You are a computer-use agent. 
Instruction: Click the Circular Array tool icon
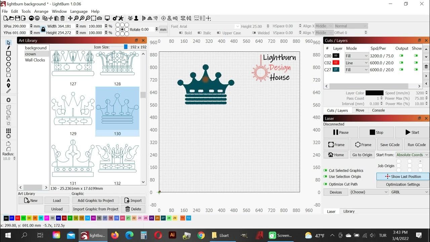[x=8, y=136]
